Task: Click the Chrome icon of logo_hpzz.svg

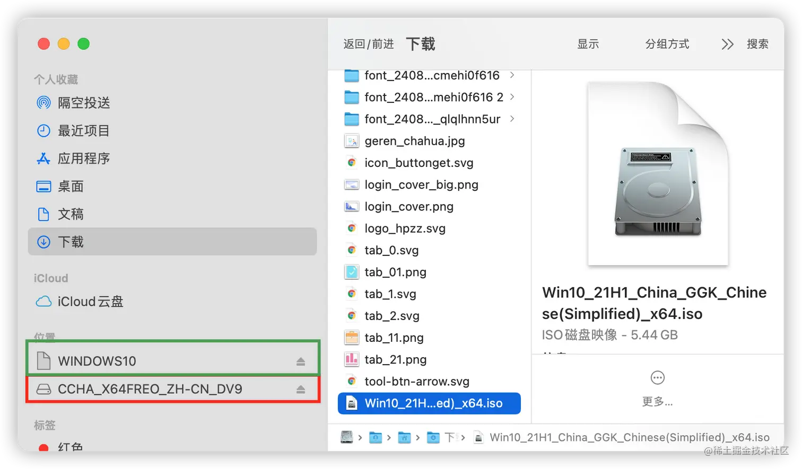Action: click(352, 228)
